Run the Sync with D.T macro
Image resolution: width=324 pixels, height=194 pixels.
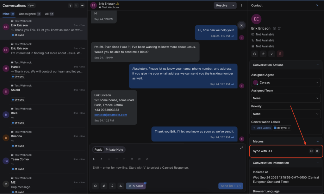(x=317, y=151)
